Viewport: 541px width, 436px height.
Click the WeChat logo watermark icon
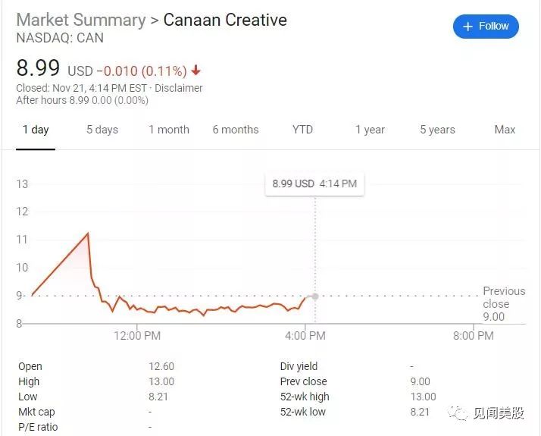pyautogui.click(x=458, y=412)
